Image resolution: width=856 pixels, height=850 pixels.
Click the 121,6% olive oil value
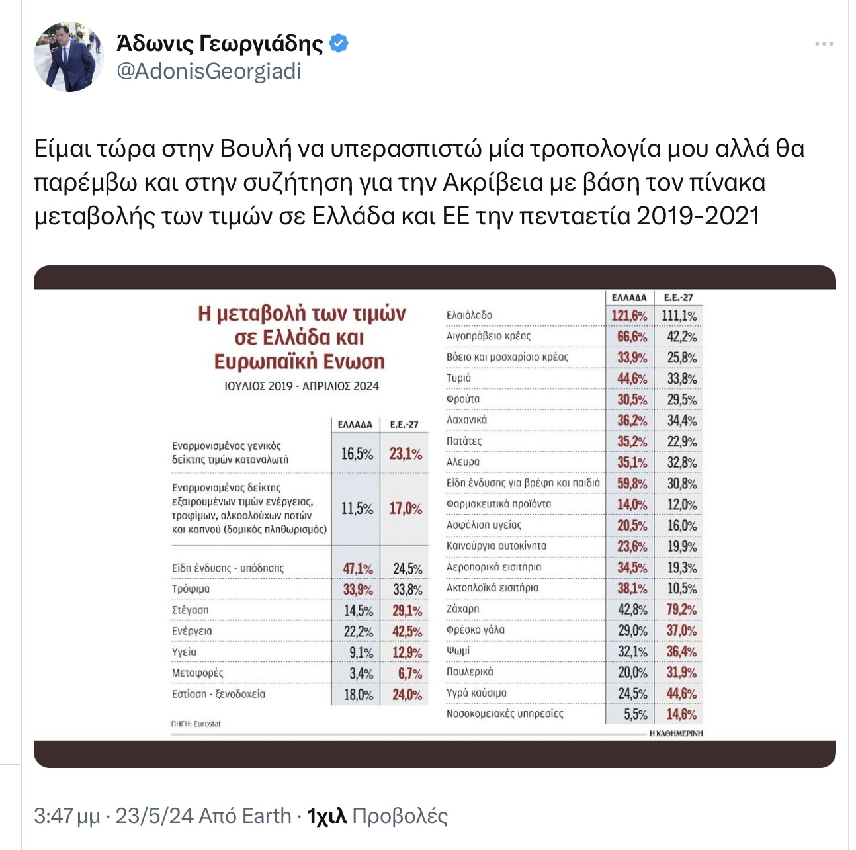coord(629,316)
